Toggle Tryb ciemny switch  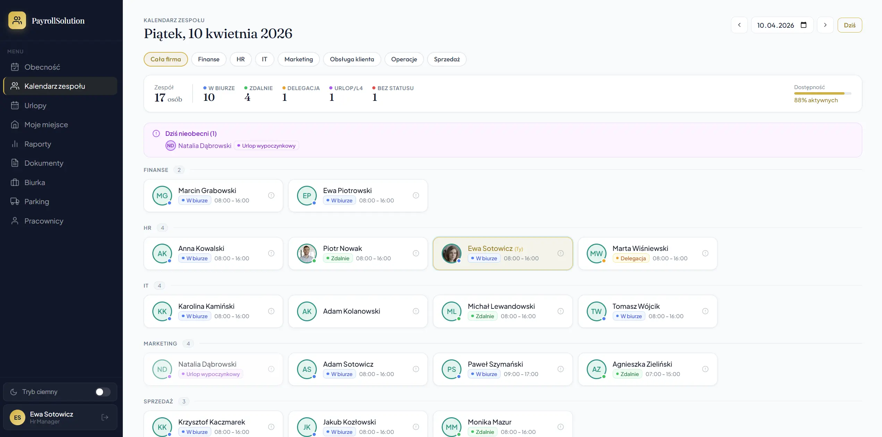coord(103,392)
